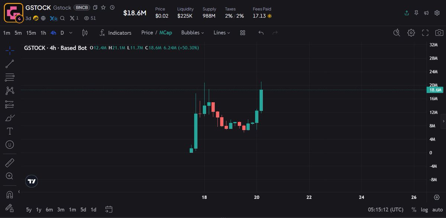Expand the Bubbles dropdown
Viewport: 446px width, 218px height.
[193, 33]
